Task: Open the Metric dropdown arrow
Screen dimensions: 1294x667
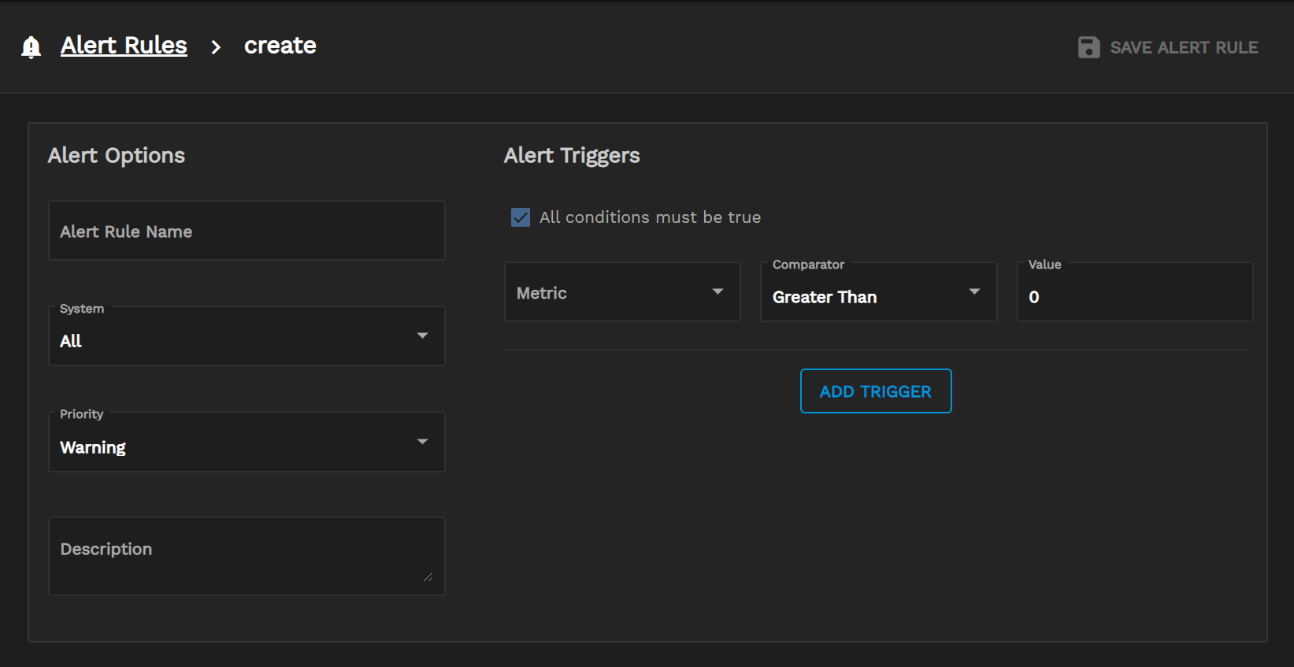Action: point(717,291)
